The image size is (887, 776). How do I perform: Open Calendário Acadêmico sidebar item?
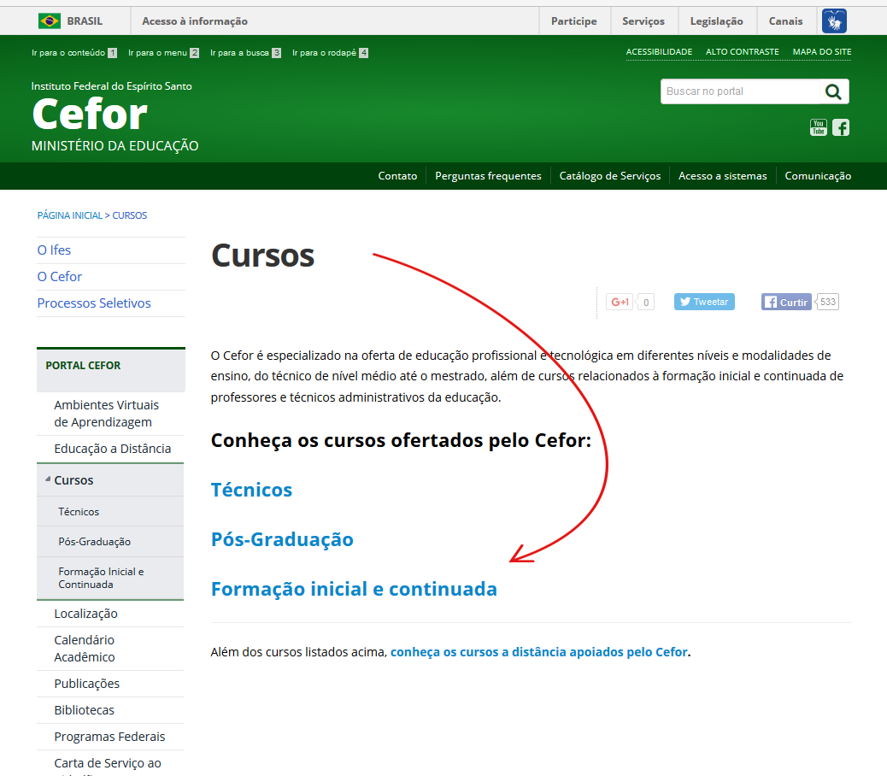(x=85, y=649)
